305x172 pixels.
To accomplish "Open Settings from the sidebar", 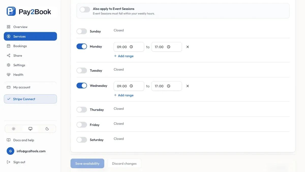I will coord(30,65).
